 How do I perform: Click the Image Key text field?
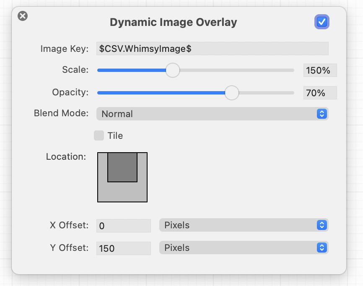[212, 49]
